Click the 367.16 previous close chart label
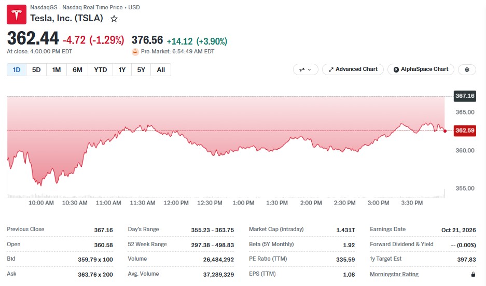486x286 pixels. coord(465,96)
